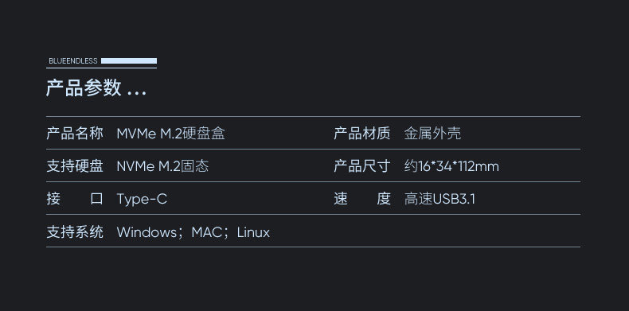Select the 金属外壳 text

[432, 133]
